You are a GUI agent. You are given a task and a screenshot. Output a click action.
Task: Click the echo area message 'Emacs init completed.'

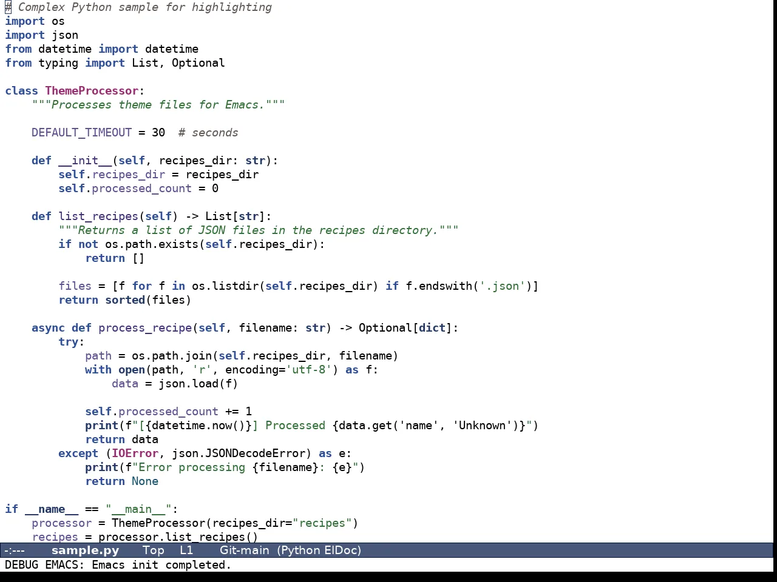(161, 565)
